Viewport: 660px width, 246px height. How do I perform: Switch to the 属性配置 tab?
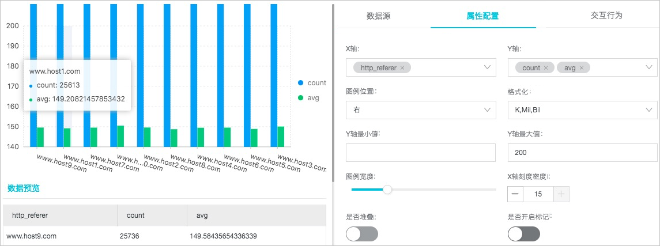click(483, 16)
